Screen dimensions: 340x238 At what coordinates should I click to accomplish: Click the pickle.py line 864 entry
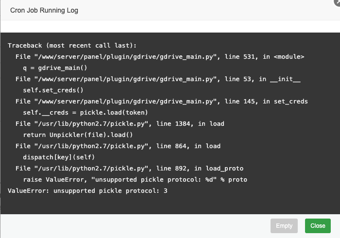pyautogui.click(x=118, y=146)
